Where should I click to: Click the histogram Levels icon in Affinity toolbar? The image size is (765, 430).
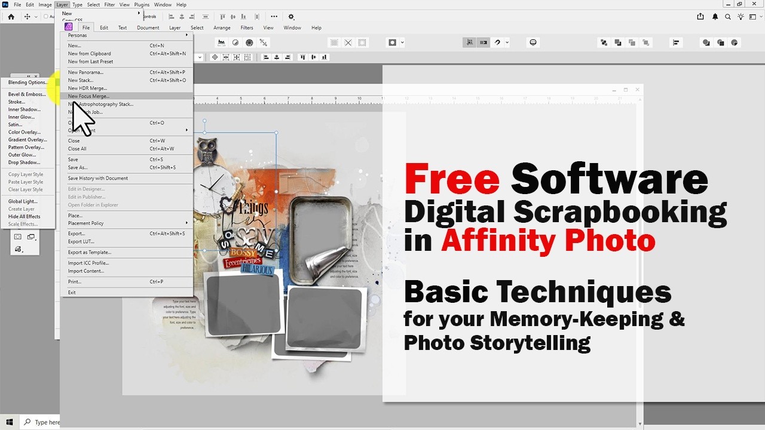click(221, 42)
